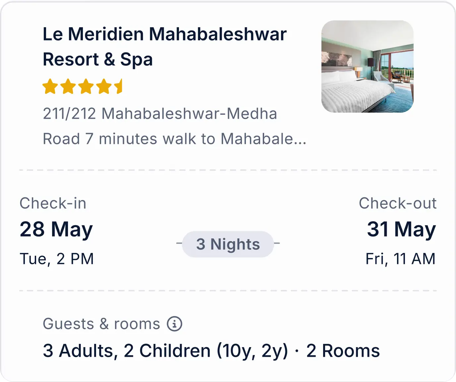Open Le Meridien Mahabaleshwar hotel title
This screenshot has height=382, width=456.
tap(164, 46)
